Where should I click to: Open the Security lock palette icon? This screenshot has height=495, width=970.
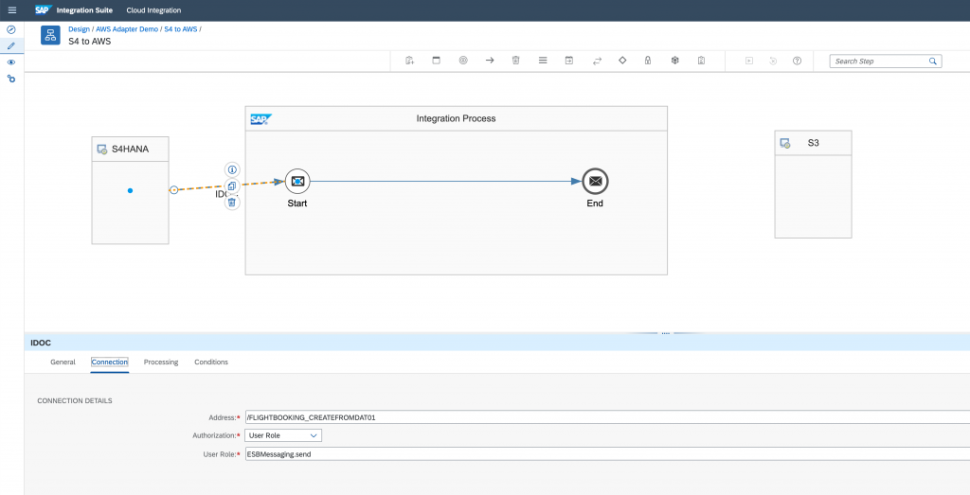648,61
